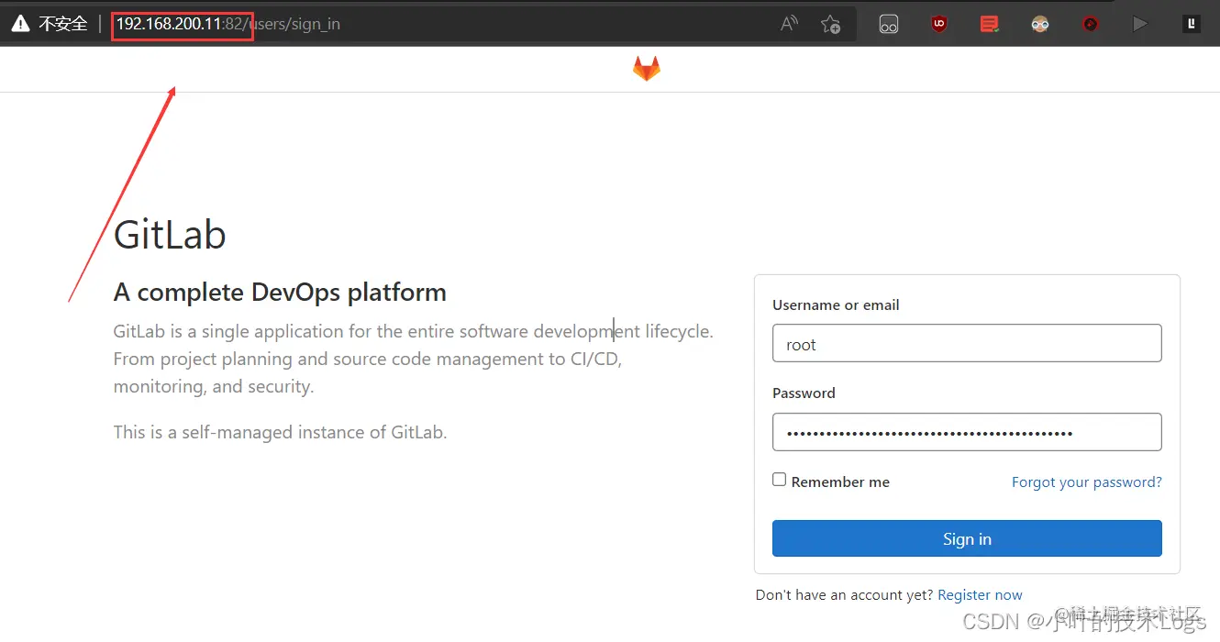Click the red notes list extension icon
1220x642 pixels.
coord(989,25)
